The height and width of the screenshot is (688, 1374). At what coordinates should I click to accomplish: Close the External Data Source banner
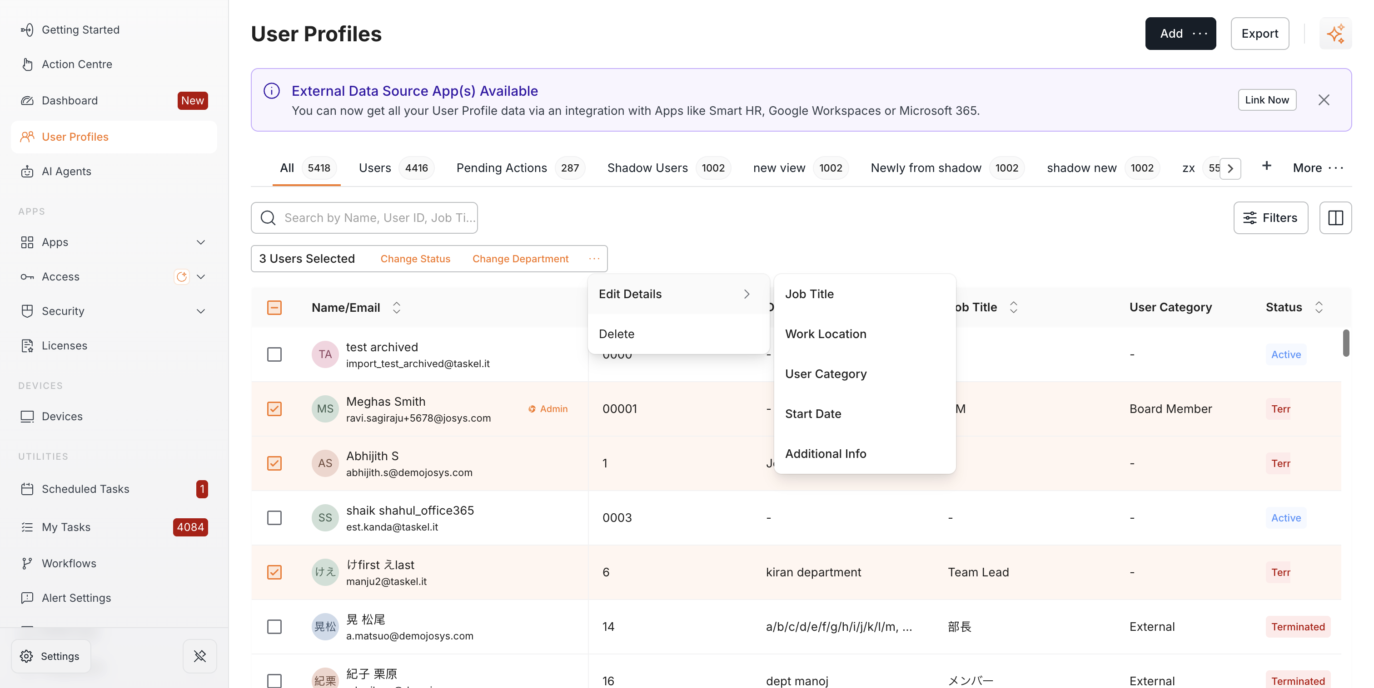tap(1324, 100)
